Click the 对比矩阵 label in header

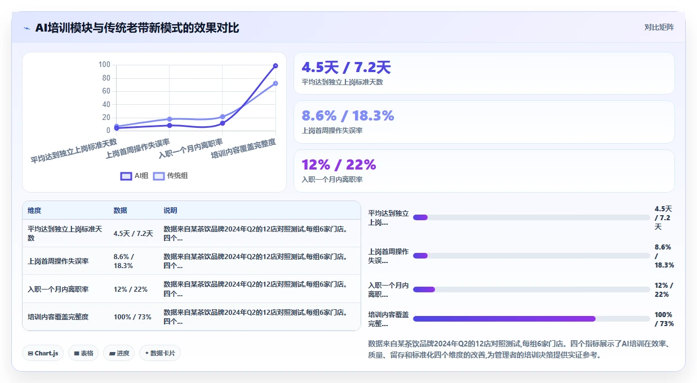click(659, 27)
